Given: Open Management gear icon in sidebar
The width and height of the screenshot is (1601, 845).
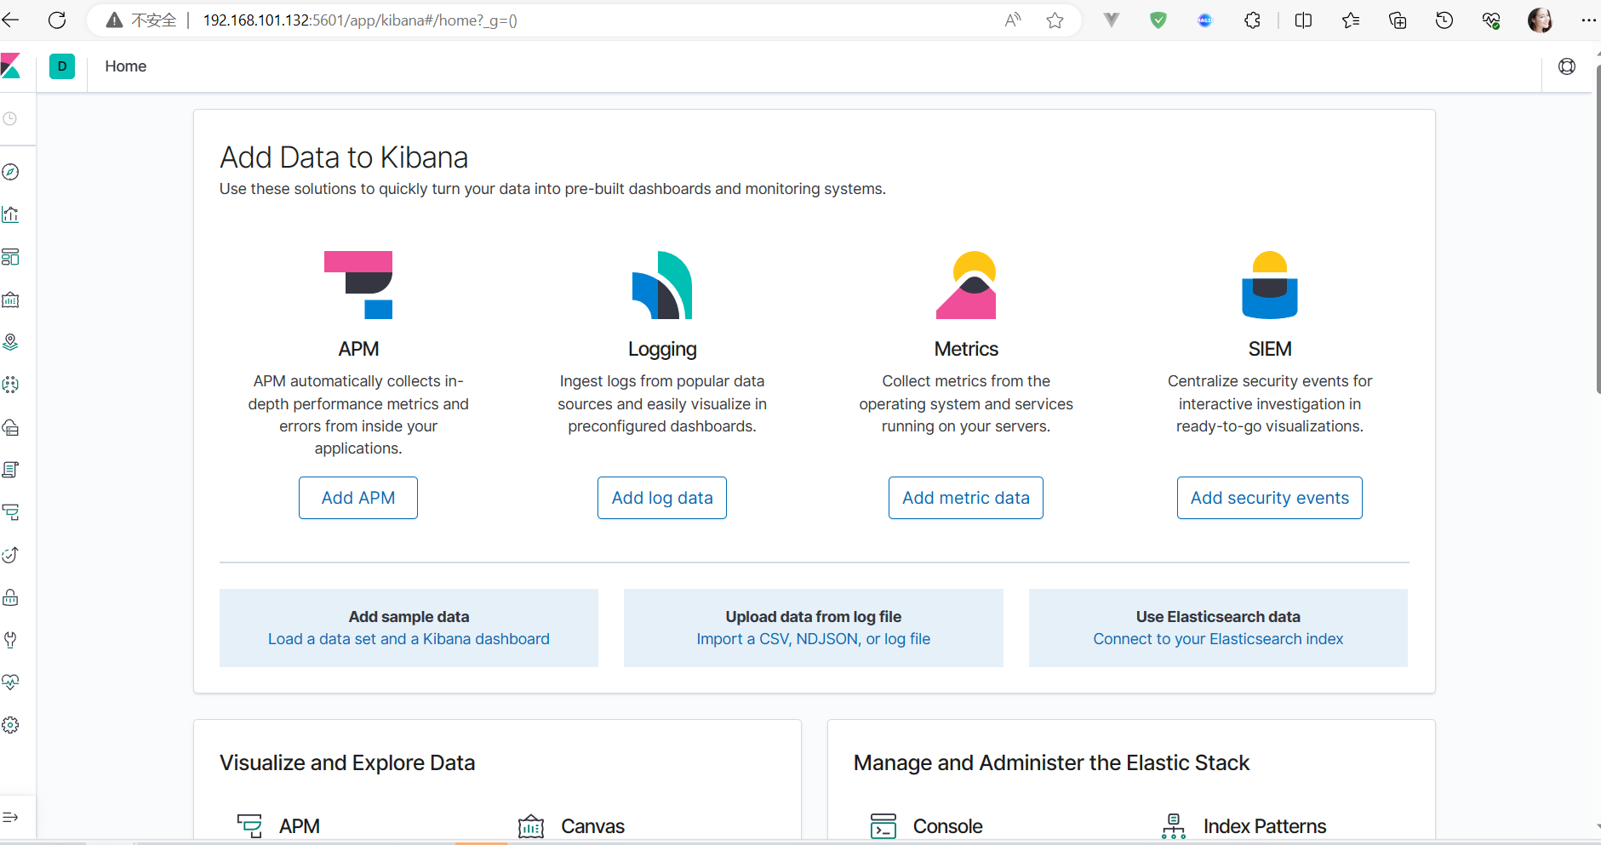Looking at the screenshot, I should point(10,725).
